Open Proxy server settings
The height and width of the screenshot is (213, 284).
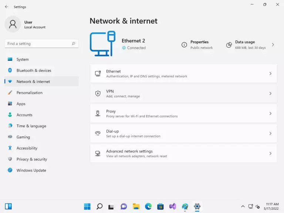click(x=183, y=114)
